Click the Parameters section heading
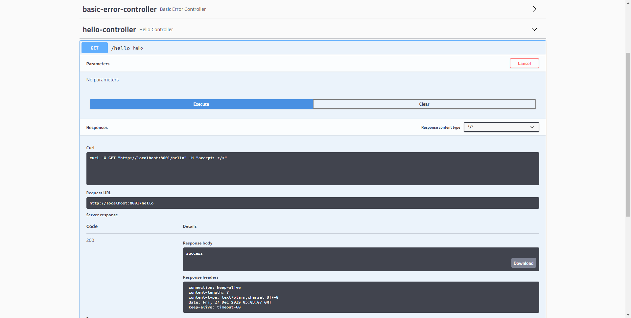 tap(98, 64)
